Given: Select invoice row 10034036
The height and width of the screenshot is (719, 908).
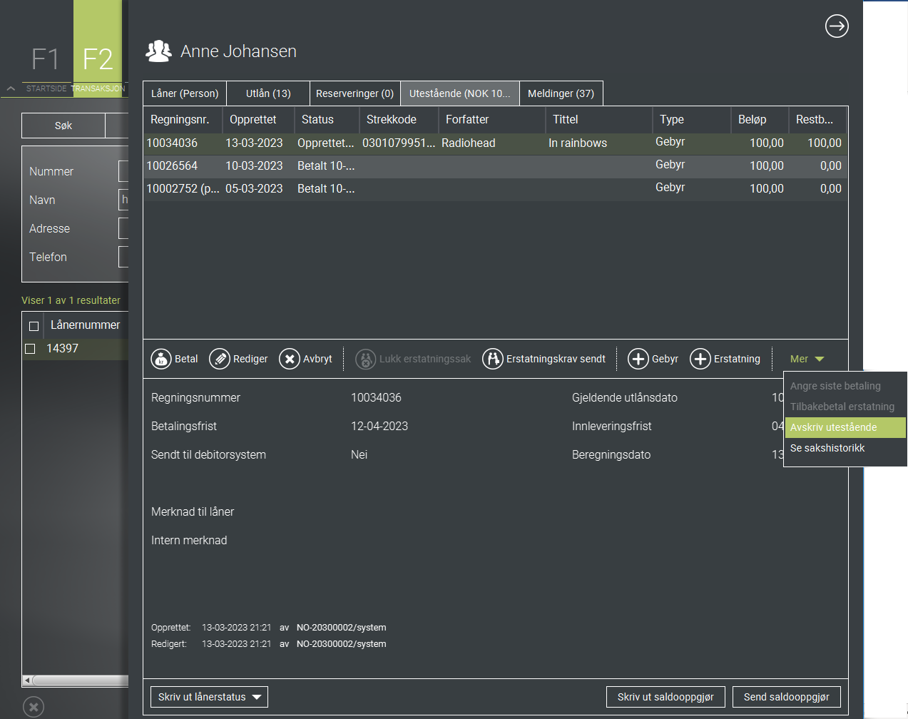Looking at the screenshot, I should click(x=495, y=143).
